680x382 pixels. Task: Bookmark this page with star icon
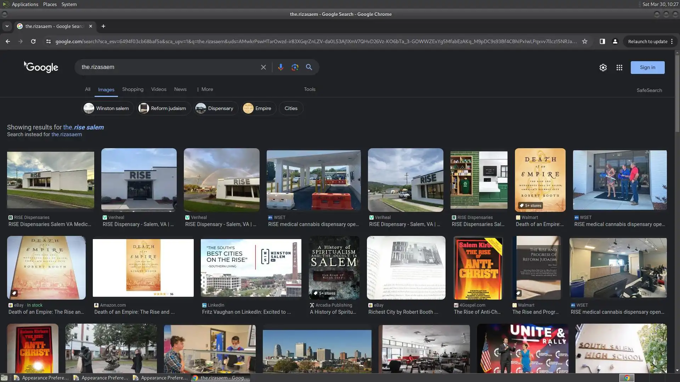click(x=585, y=41)
